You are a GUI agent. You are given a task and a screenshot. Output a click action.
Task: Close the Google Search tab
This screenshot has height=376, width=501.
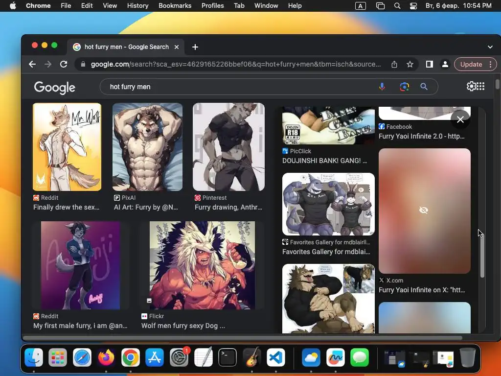point(176,47)
